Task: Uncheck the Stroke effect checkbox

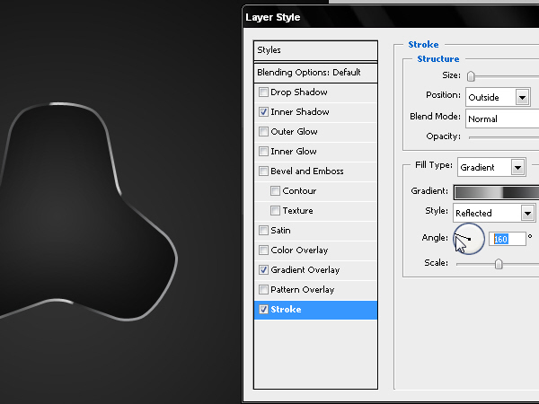Action: coord(263,310)
